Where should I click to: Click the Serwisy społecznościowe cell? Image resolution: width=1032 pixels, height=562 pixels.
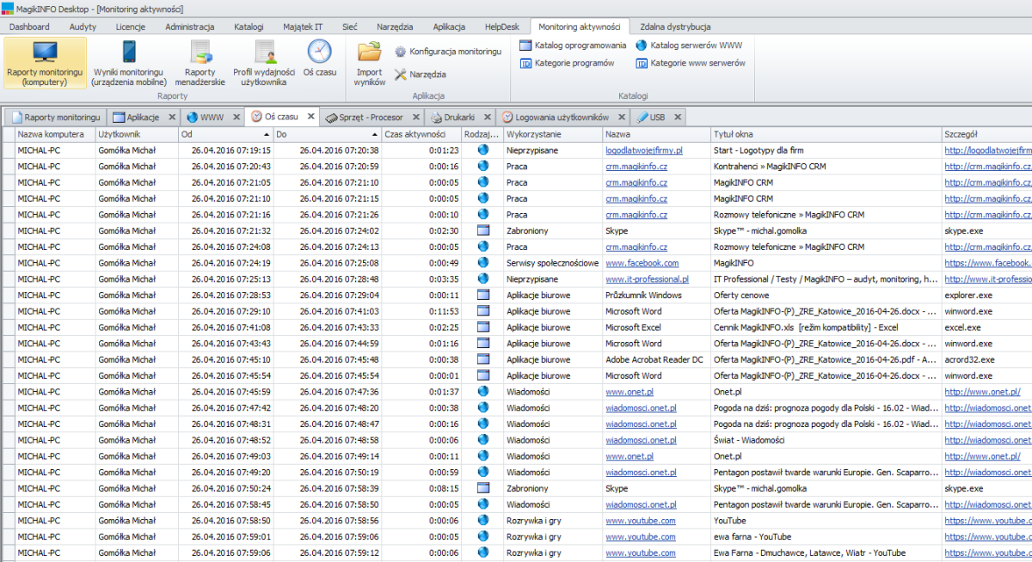553,263
